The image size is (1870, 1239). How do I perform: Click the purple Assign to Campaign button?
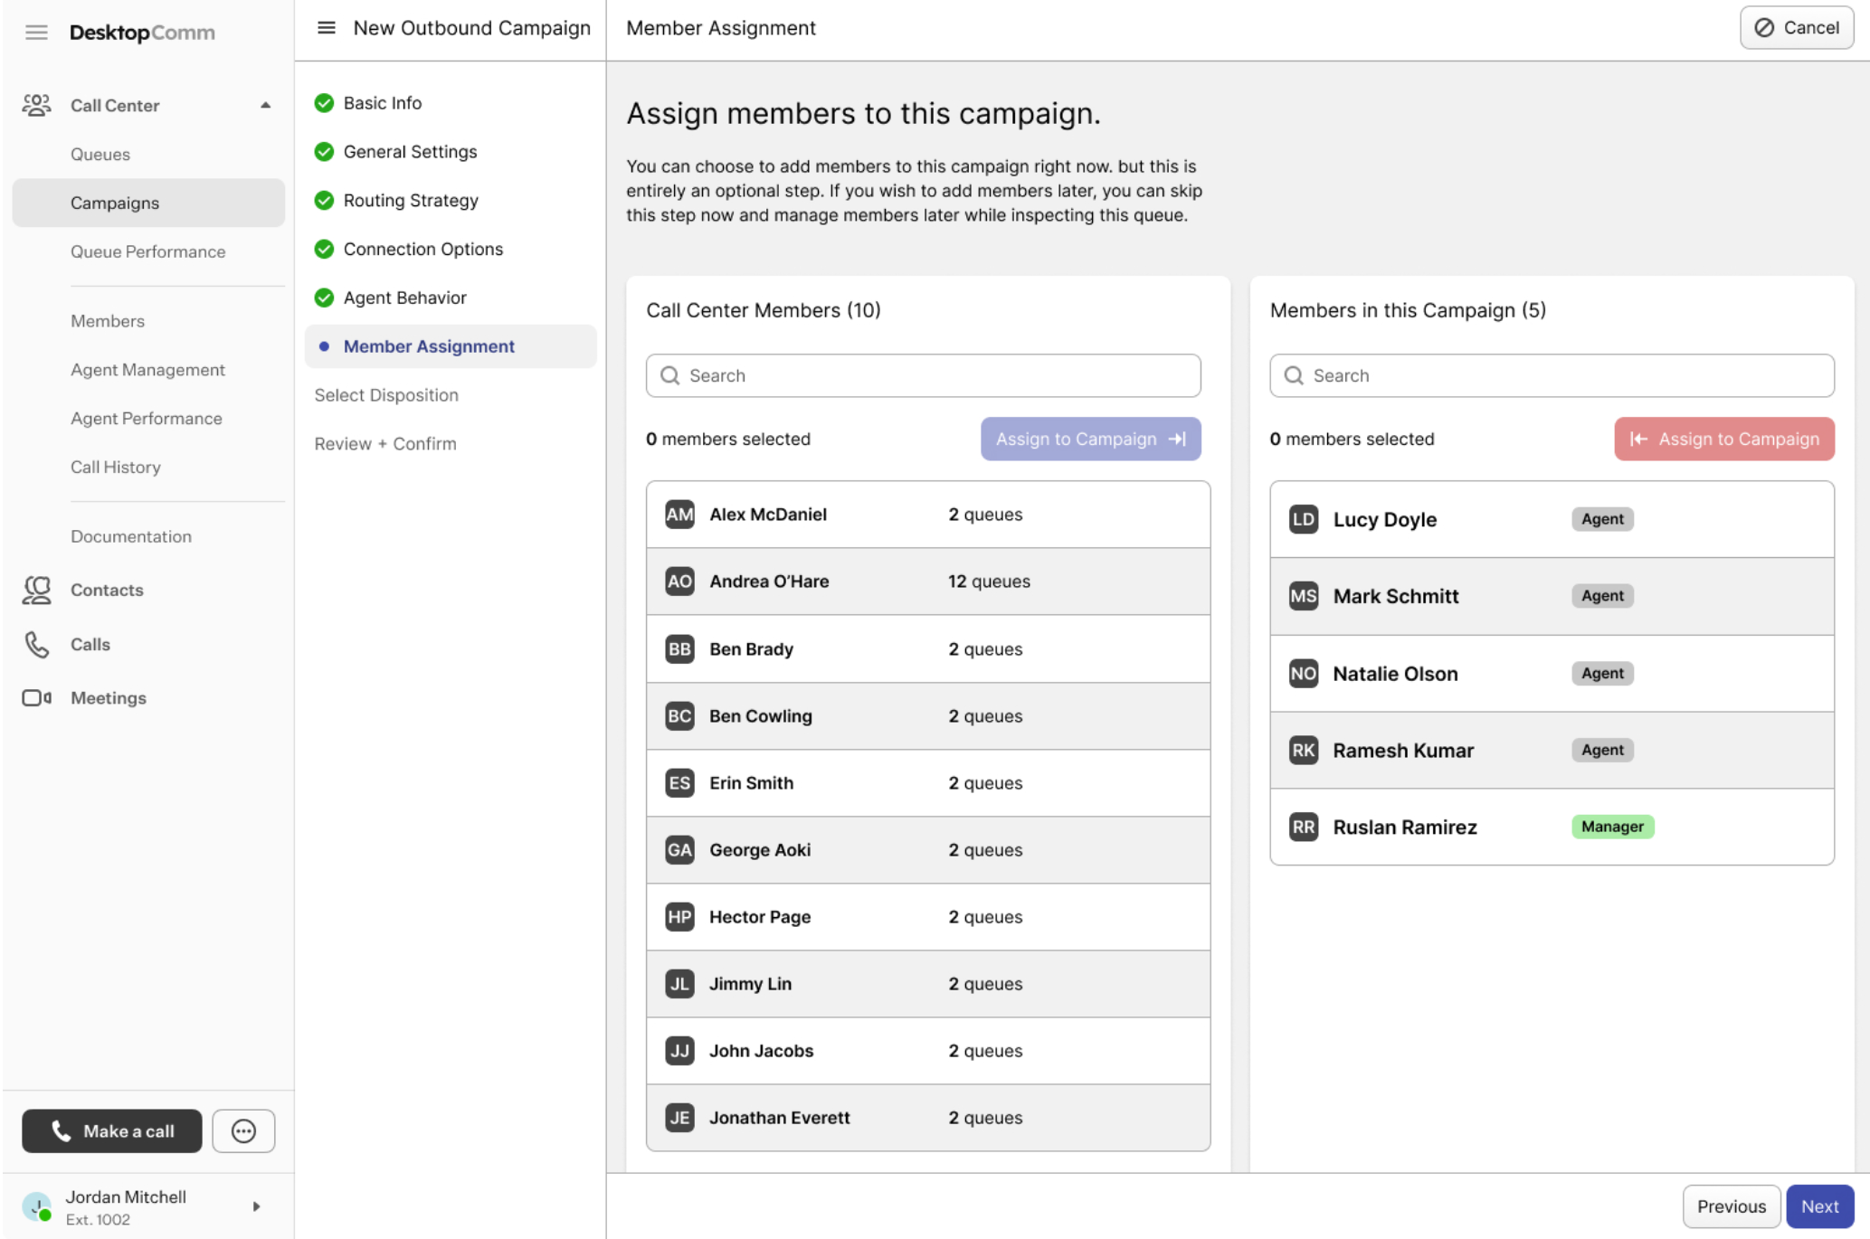pos(1090,439)
